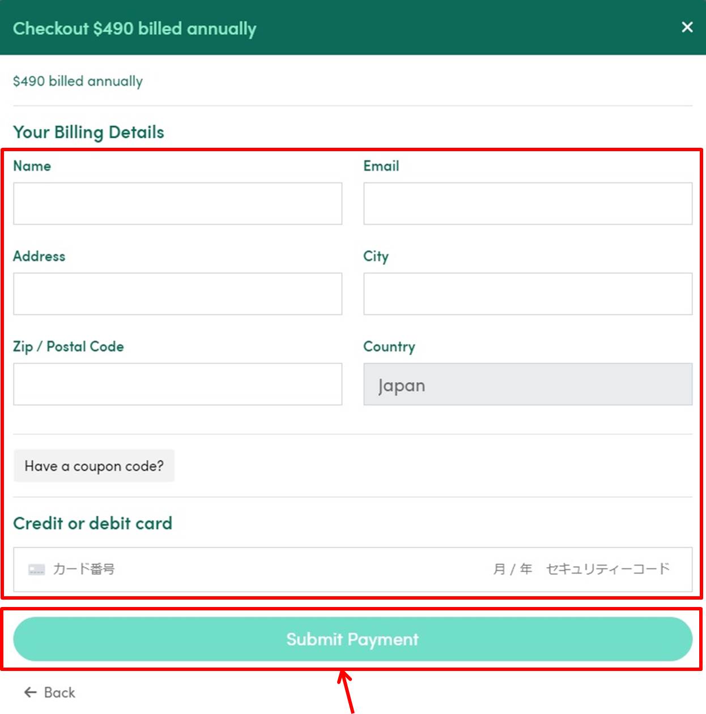
Task: Click the Country label
Action: (x=389, y=347)
